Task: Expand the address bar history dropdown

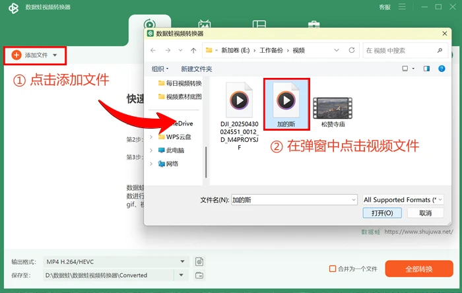Action: (337, 50)
